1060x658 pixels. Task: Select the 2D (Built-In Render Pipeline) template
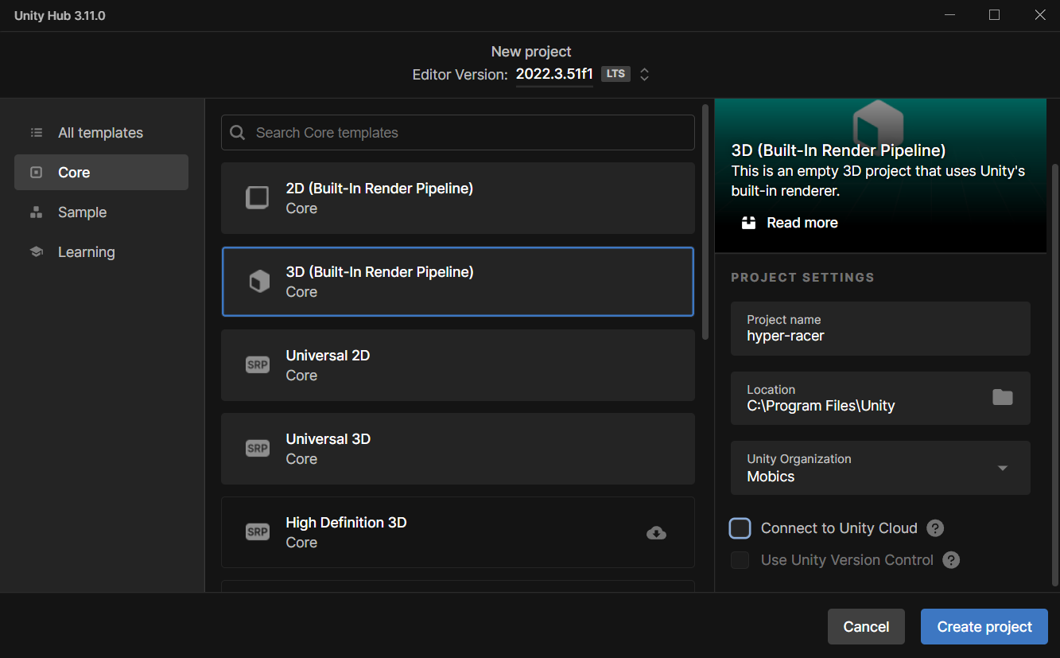457,198
